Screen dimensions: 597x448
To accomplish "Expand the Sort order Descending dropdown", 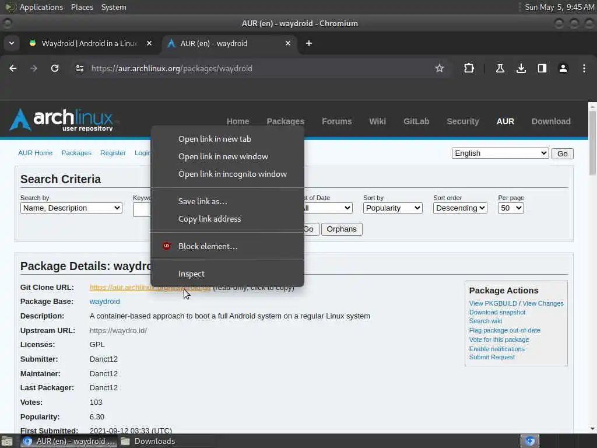I will point(460,208).
